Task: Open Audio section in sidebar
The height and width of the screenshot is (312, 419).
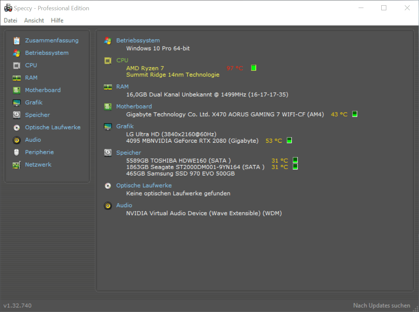Action: (x=33, y=140)
